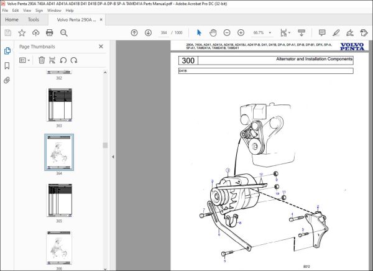The image size is (373, 271).
Task: Go to previous page with up arrow
Action: point(134,32)
